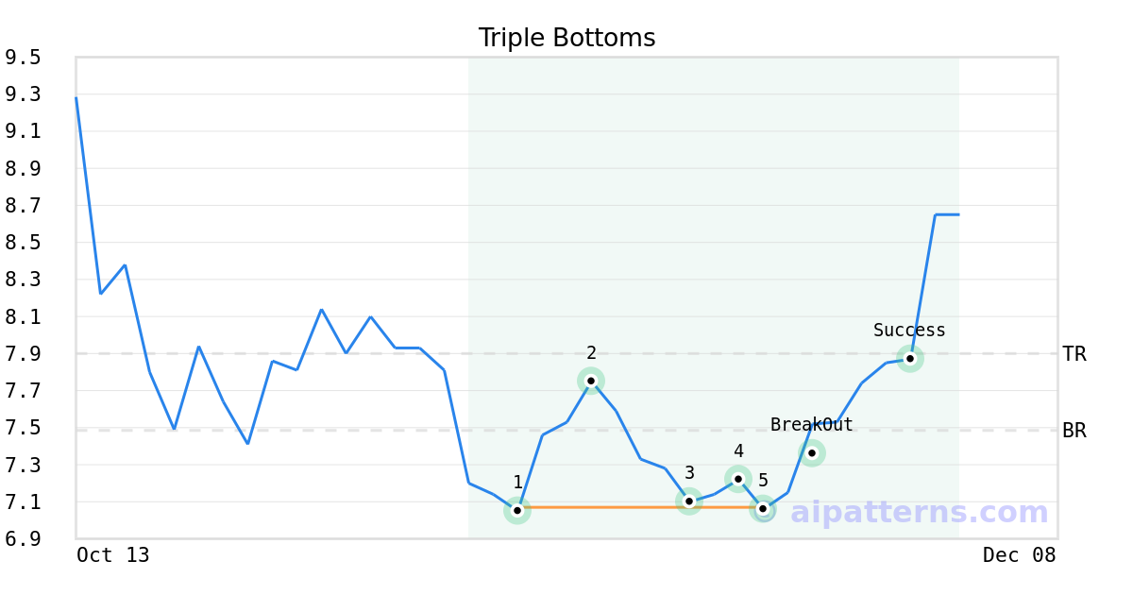Open the aipatterns.com watermark link
Viewport: 1133px width, 595px height.
pyautogui.click(x=920, y=513)
